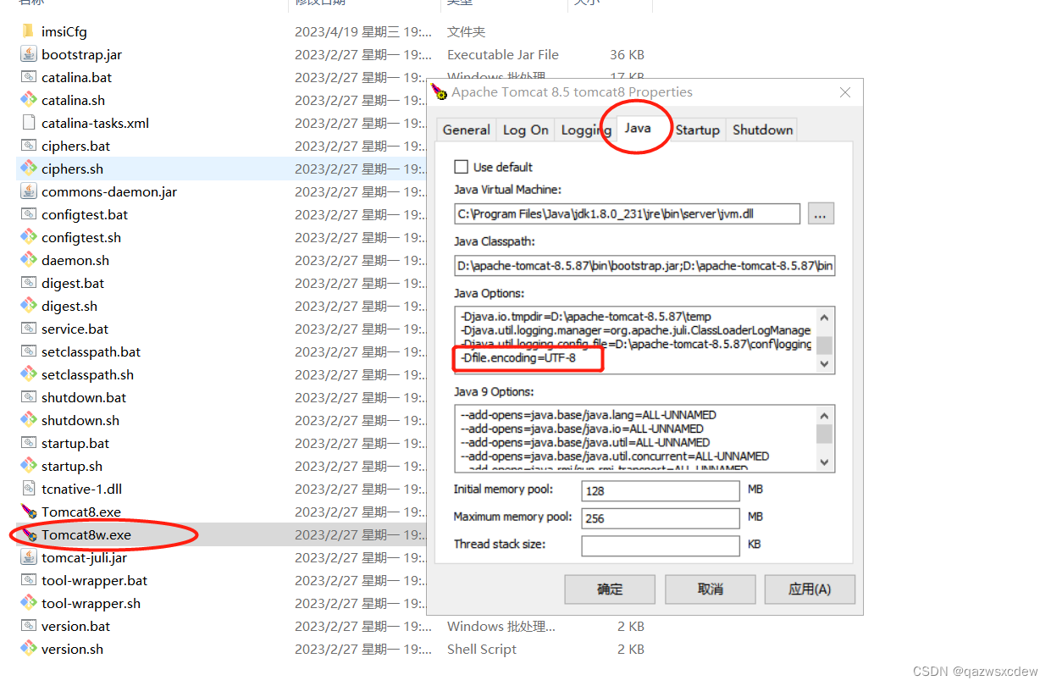Click the Java Classpath field
Image resolution: width=1051 pixels, height=686 pixels.
pyautogui.click(x=644, y=267)
